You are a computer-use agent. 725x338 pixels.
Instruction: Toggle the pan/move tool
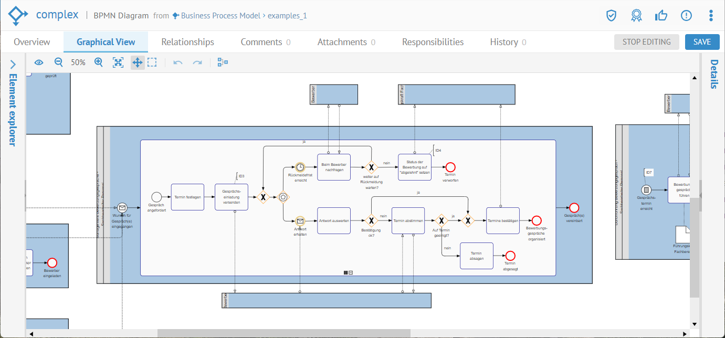(x=137, y=62)
